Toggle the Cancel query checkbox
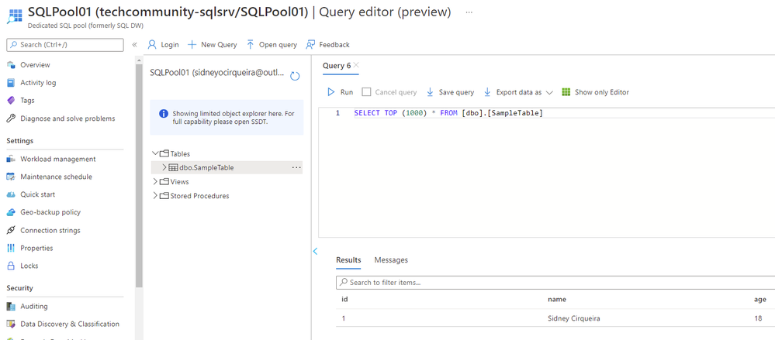This screenshot has height=340, width=775. (x=366, y=92)
